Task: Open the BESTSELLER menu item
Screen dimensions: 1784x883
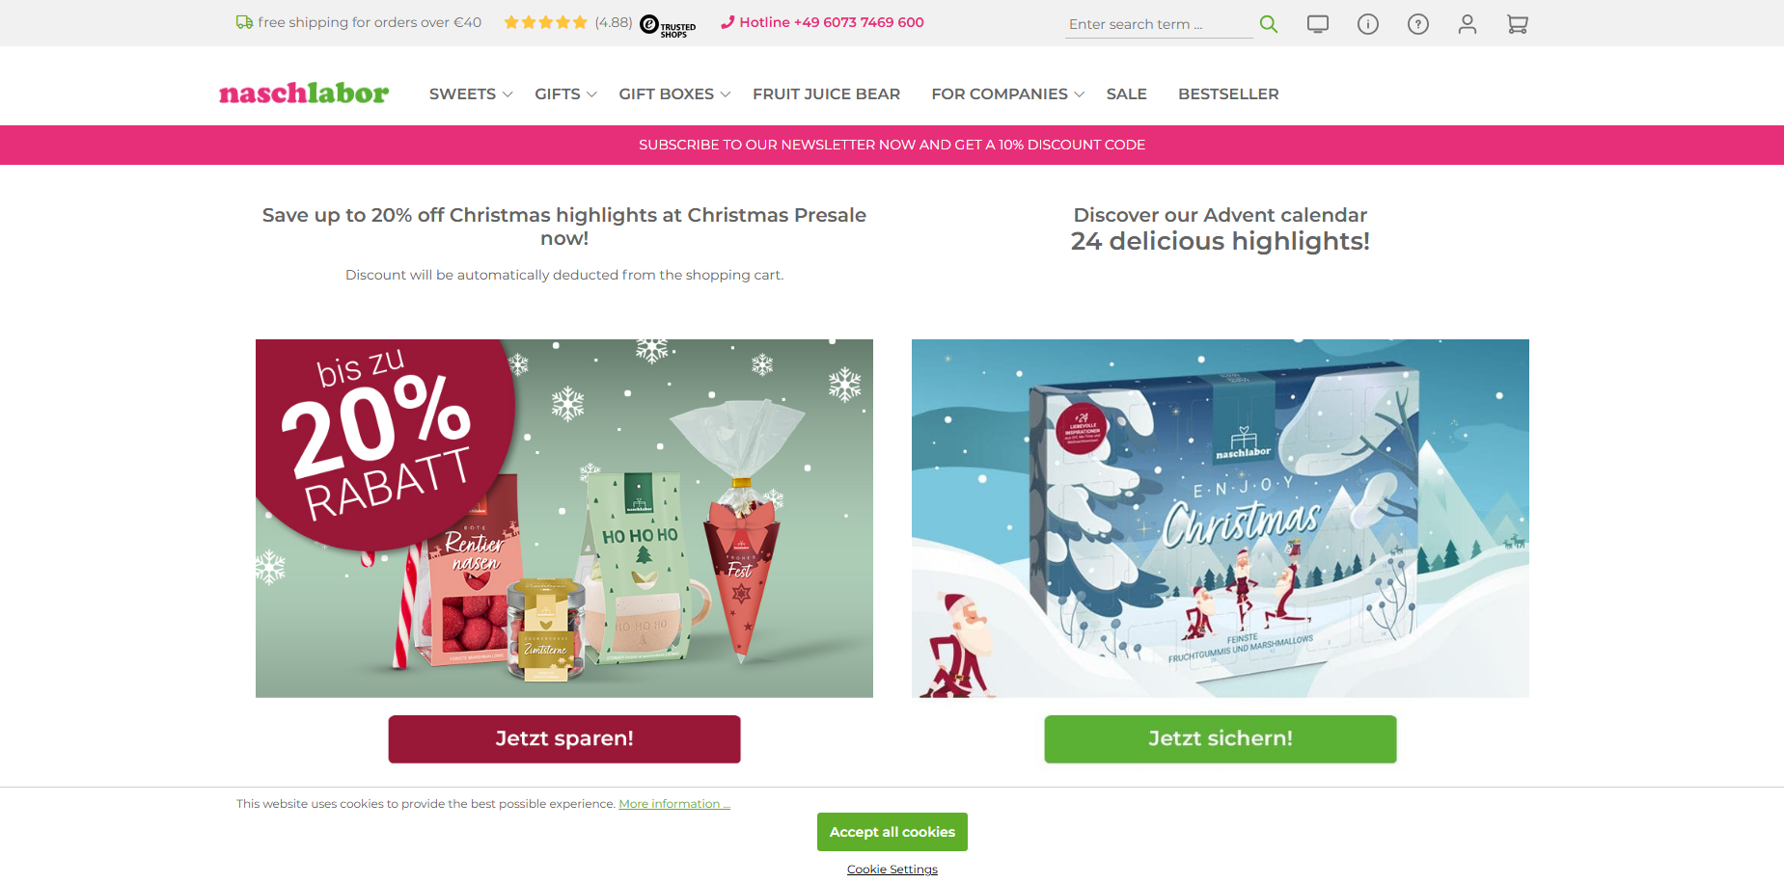Action: pos(1228,94)
